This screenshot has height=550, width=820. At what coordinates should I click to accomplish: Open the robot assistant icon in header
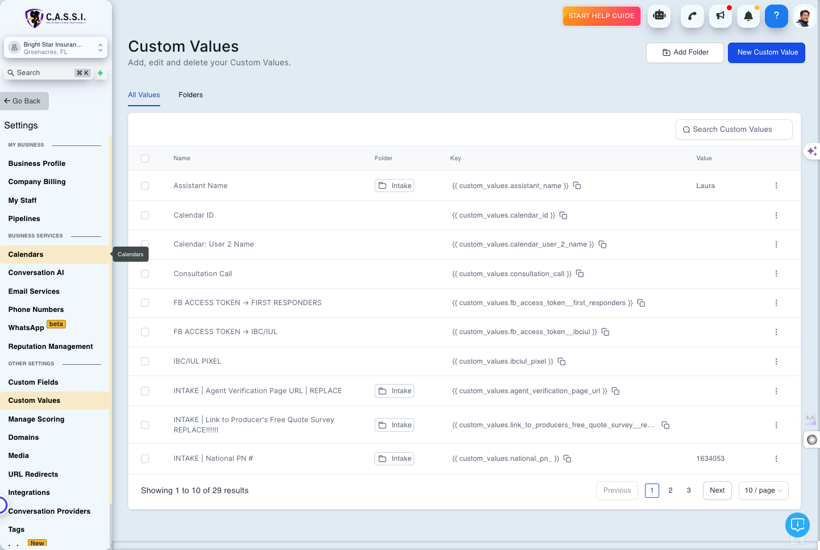659,16
